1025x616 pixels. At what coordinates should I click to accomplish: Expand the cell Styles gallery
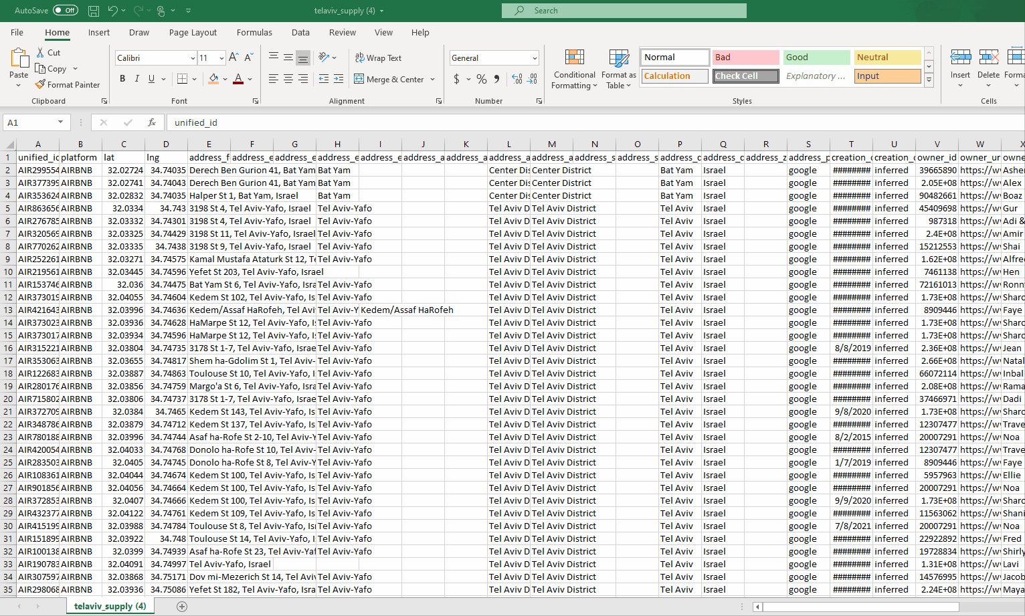pyautogui.click(x=929, y=80)
